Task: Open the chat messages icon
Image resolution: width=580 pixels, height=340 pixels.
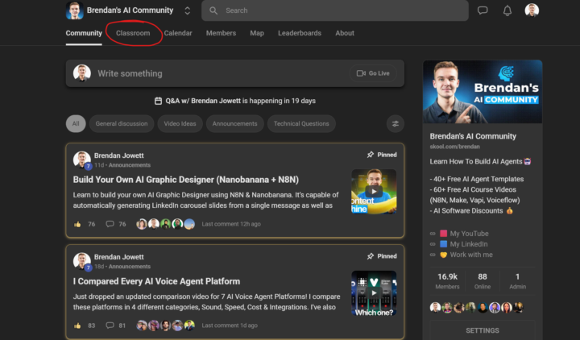Action: (483, 10)
